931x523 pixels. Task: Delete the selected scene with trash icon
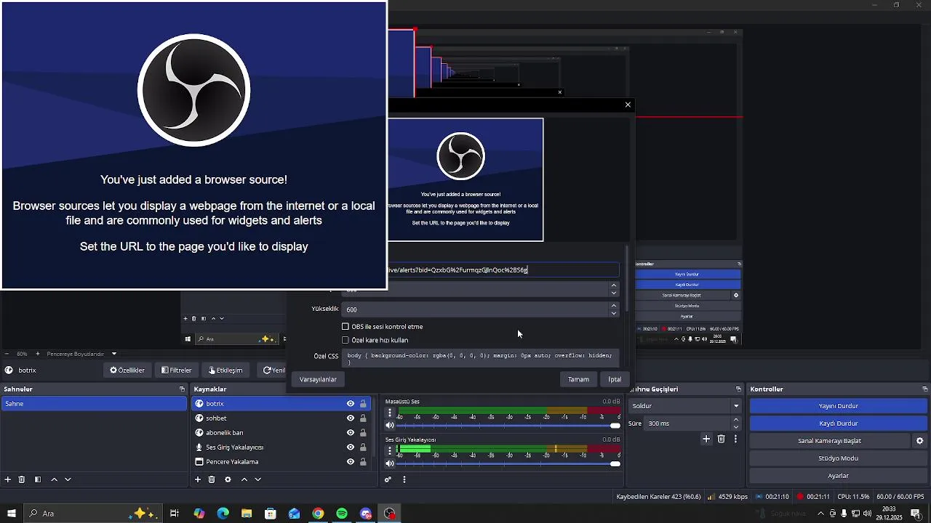[x=22, y=479]
